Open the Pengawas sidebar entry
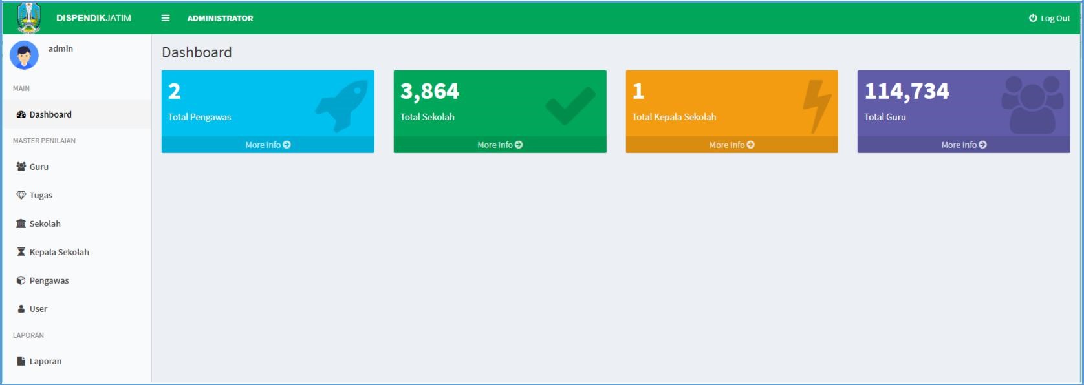 pos(49,280)
